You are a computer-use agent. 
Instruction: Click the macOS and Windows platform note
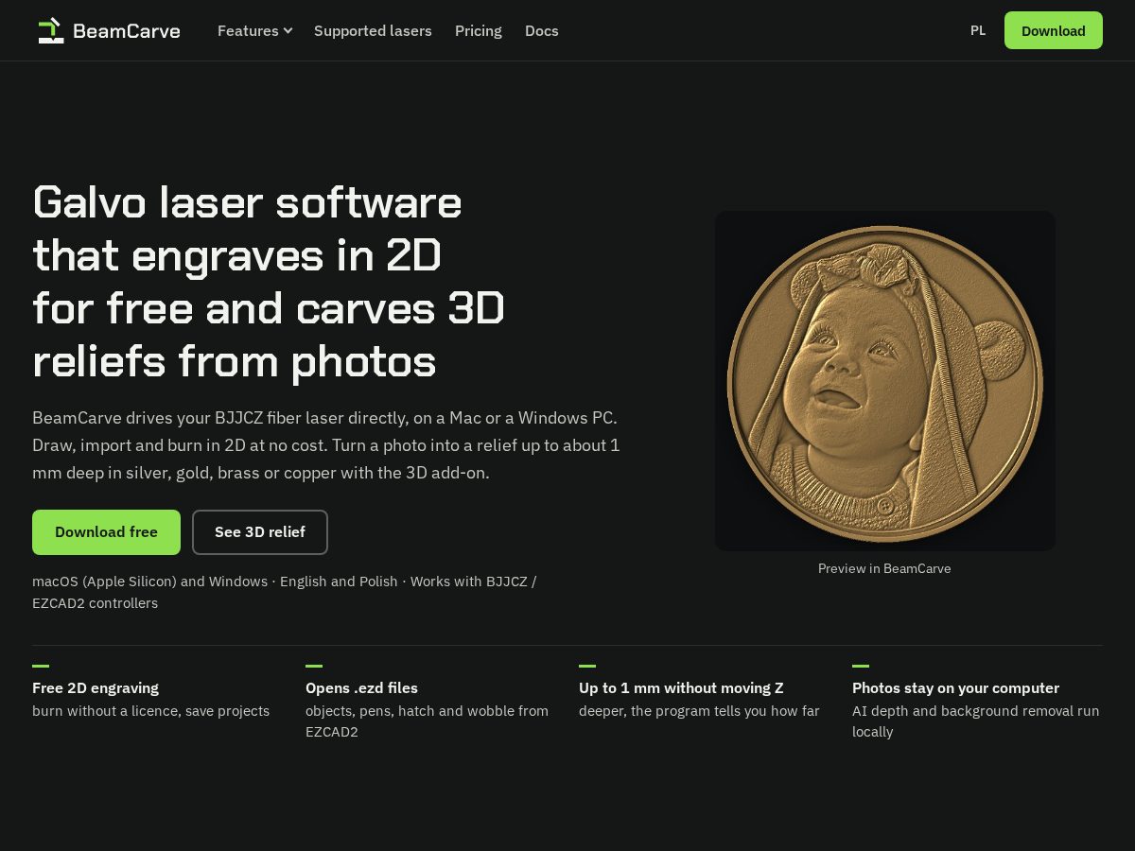(285, 592)
